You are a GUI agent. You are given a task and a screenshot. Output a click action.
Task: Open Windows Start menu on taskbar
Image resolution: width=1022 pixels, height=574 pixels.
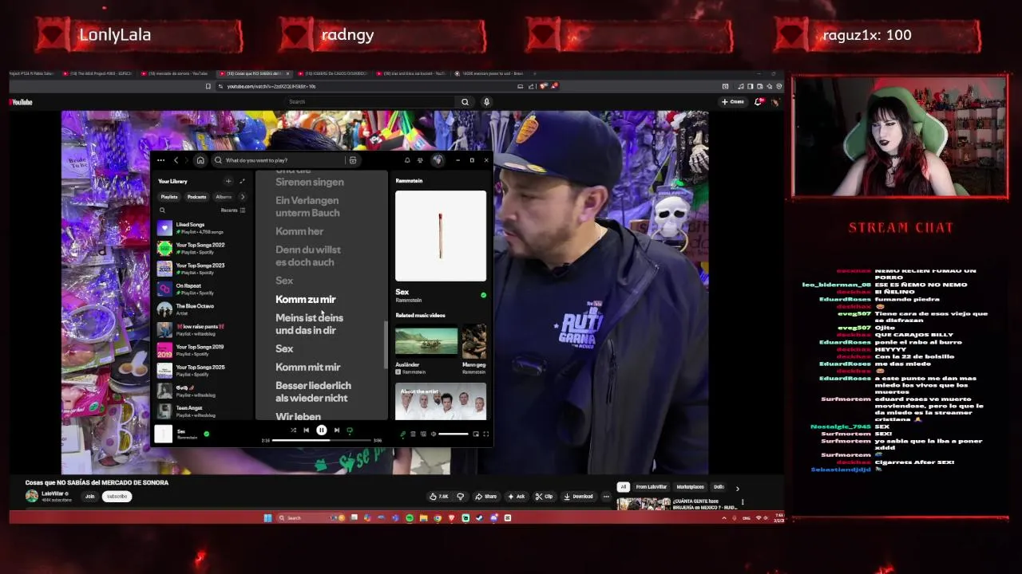pos(267,518)
